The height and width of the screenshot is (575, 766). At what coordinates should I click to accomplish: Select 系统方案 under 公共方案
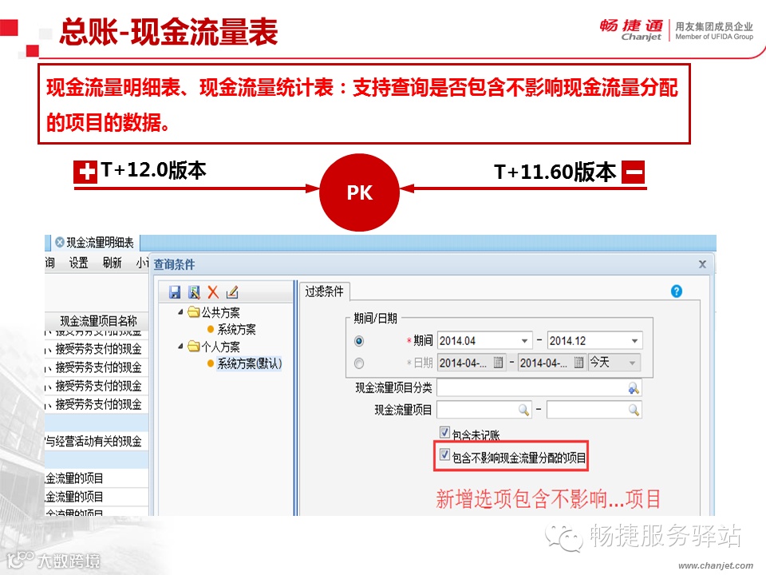coord(236,330)
